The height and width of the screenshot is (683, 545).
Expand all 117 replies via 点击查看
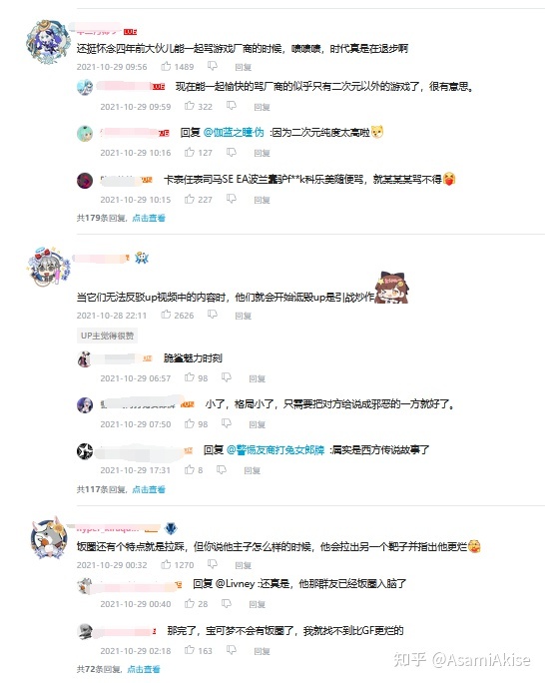click(149, 489)
